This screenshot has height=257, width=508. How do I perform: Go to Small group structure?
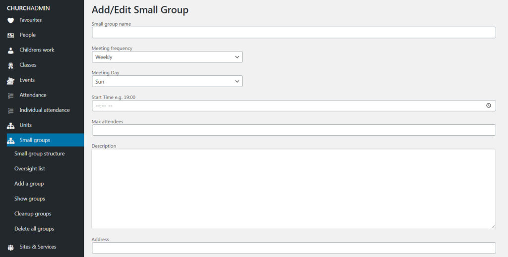(39, 154)
